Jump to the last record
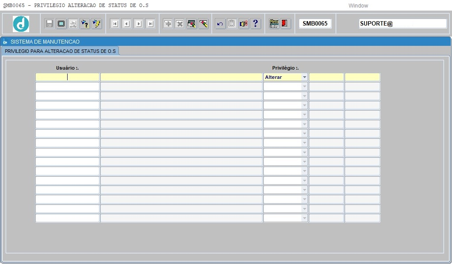The width and height of the screenshot is (452, 264). coord(150,24)
